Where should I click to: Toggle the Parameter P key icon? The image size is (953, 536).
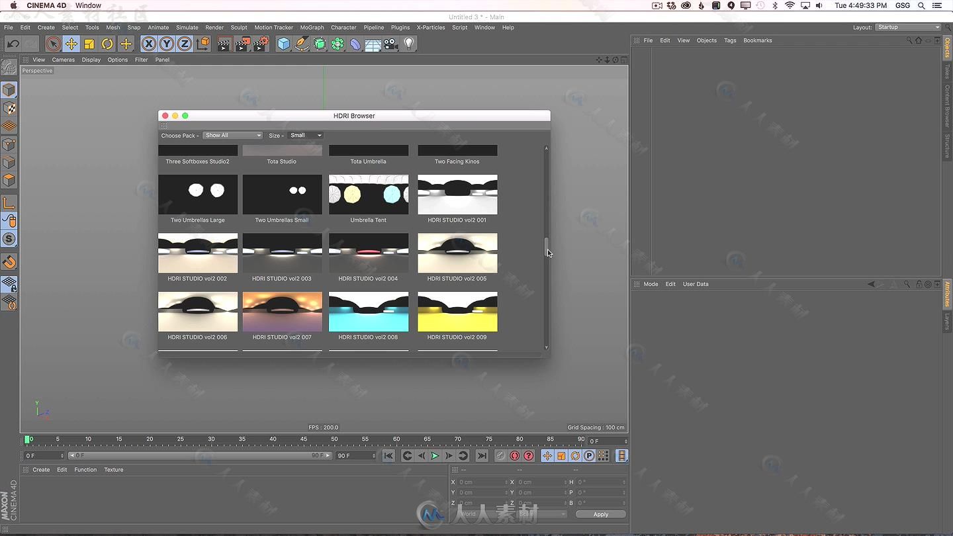click(x=589, y=456)
